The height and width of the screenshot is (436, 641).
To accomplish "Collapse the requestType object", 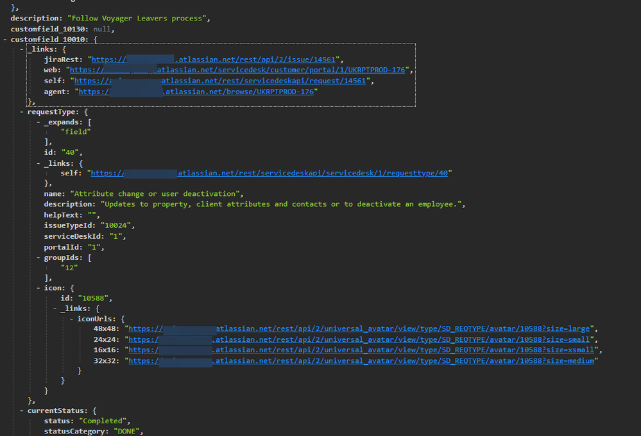I will (x=21, y=112).
